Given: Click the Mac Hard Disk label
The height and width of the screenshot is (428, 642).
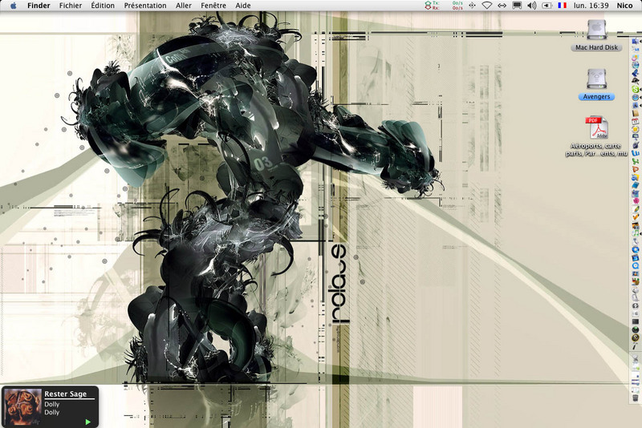Looking at the screenshot, I should (x=596, y=47).
